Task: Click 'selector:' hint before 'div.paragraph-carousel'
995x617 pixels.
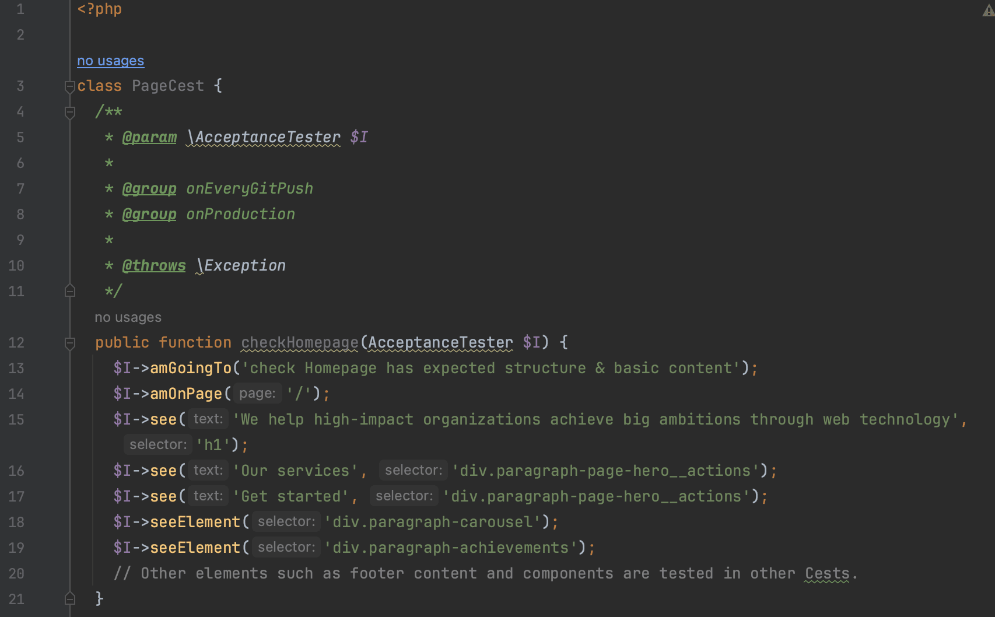Action: [286, 522]
